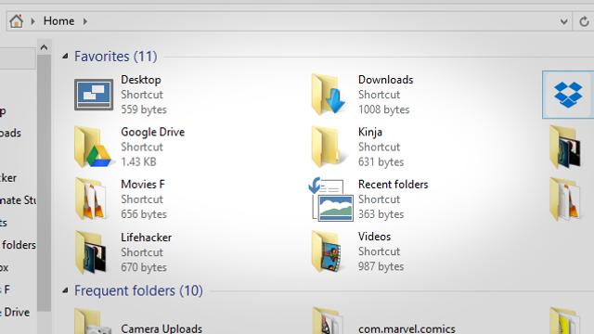This screenshot has height=334, width=594.
Task: Select the Kinja item name
Action: [x=370, y=132]
